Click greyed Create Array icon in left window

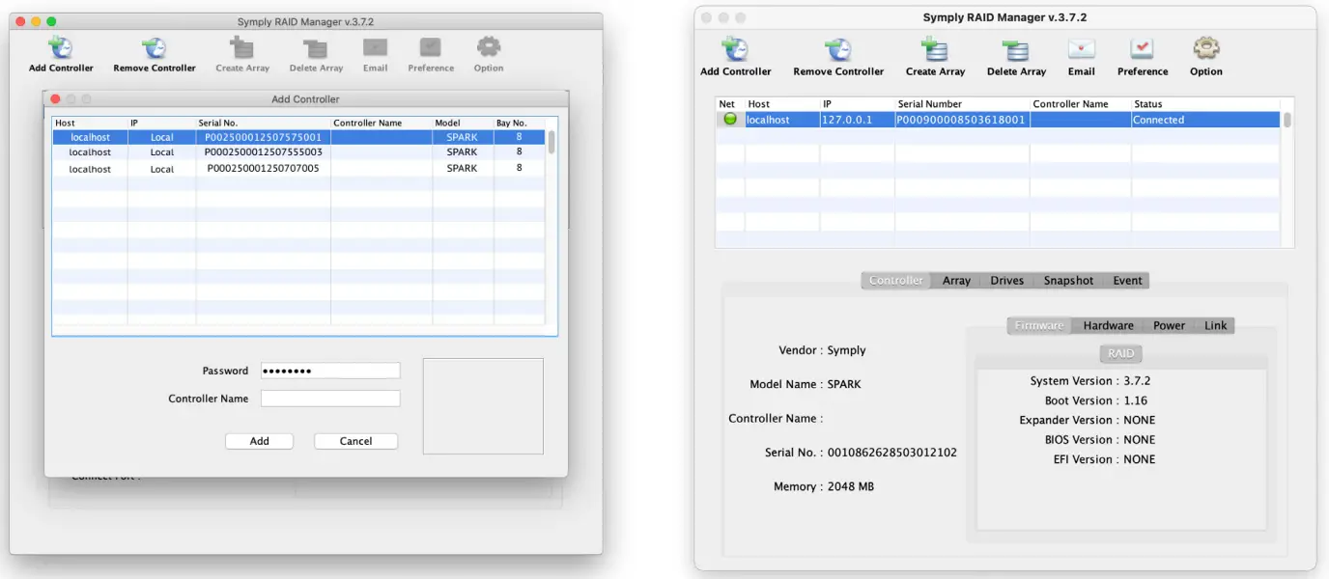(242, 47)
